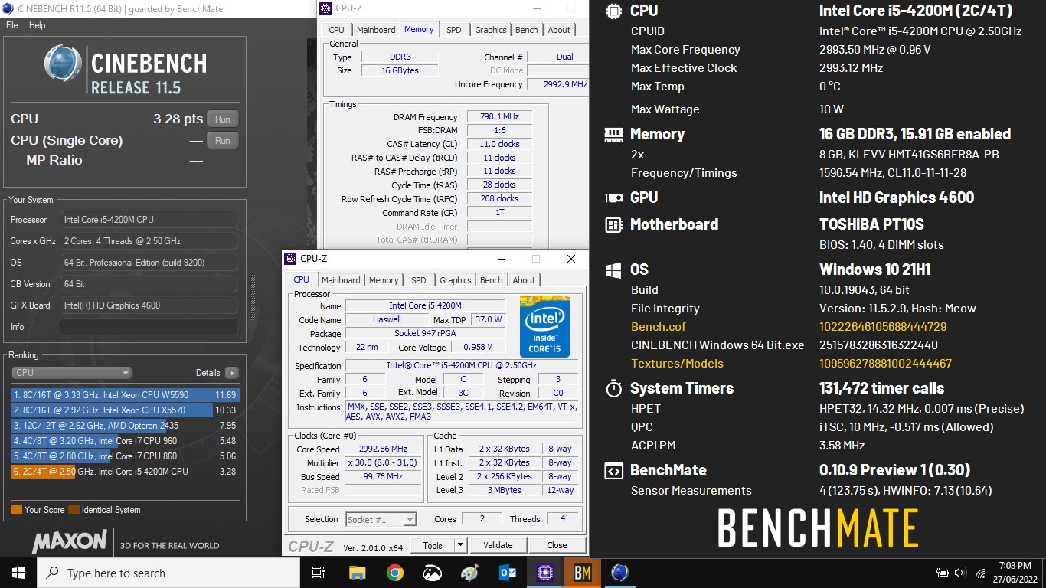This screenshot has height=588, width=1046.
Task: Click the network icon in the system tray
Action: click(x=980, y=573)
